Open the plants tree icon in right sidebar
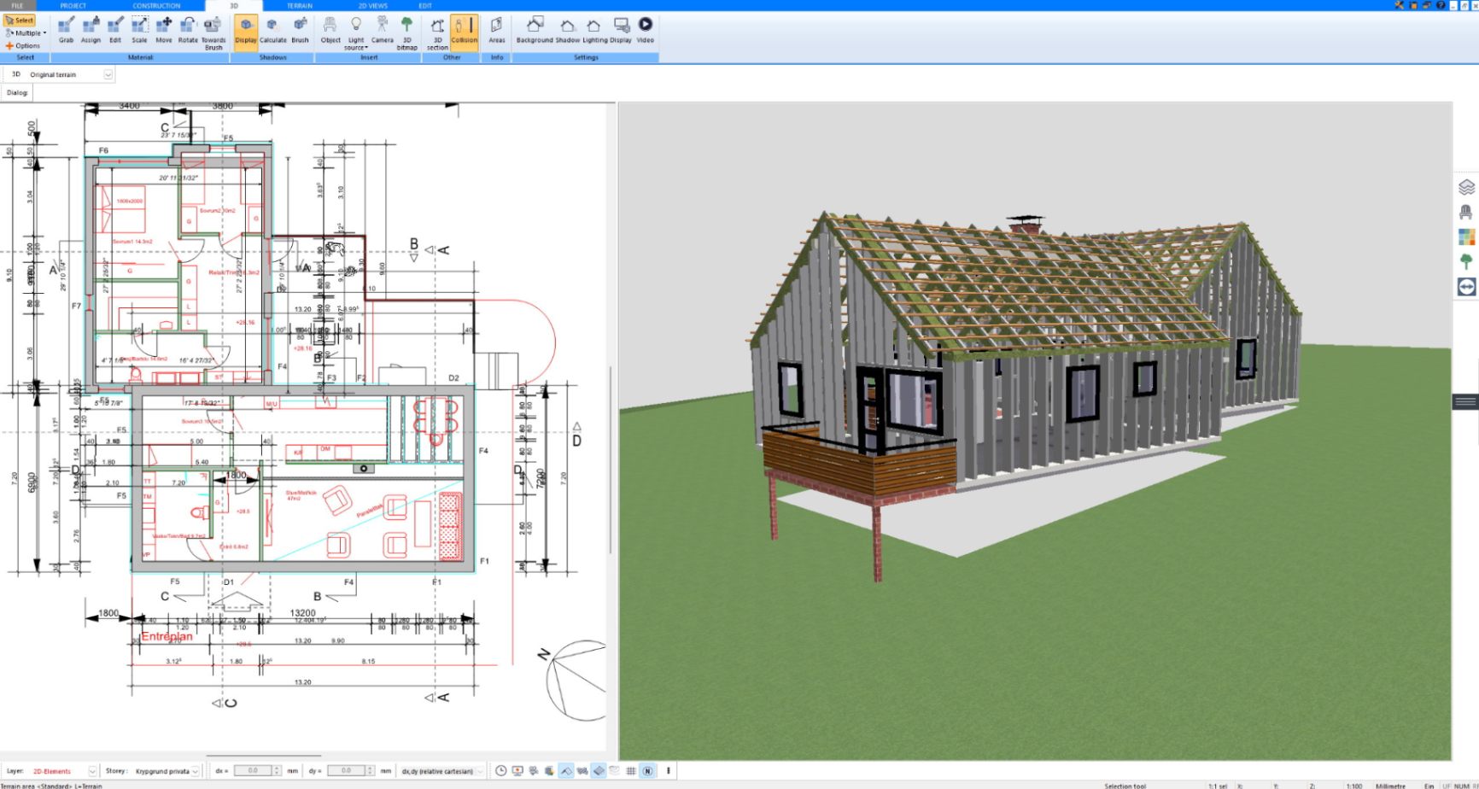The image size is (1479, 789). pyautogui.click(x=1466, y=261)
